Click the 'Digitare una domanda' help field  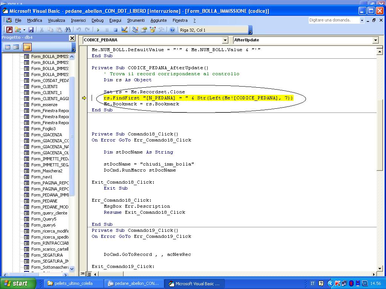(334, 20)
